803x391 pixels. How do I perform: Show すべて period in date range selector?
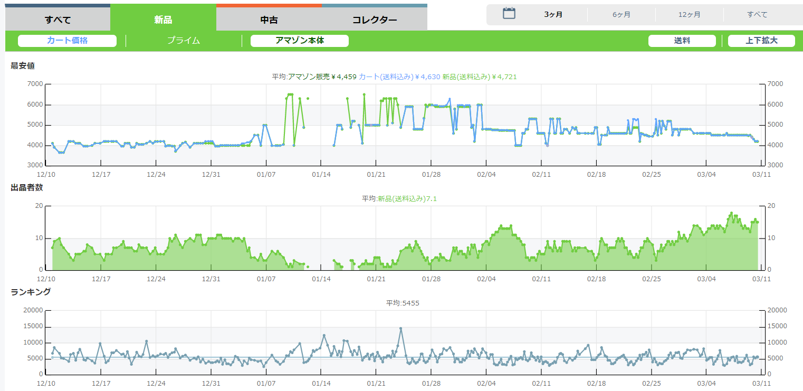pyautogui.click(x=757, y=14)
